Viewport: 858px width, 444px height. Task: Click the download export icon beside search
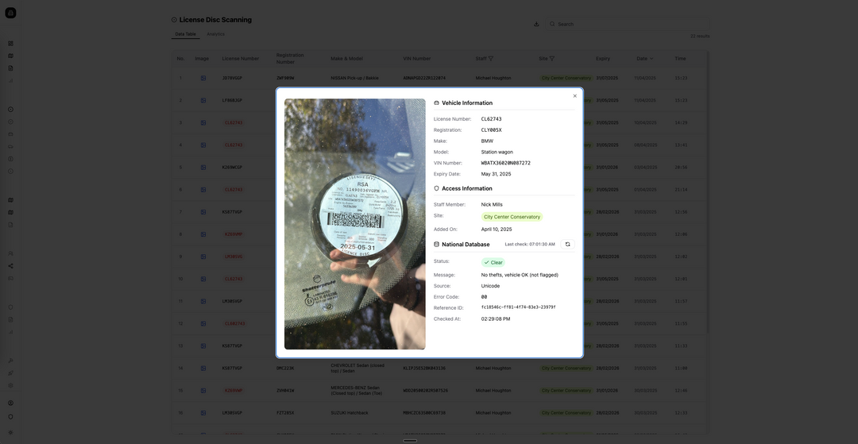click(536, 24)
